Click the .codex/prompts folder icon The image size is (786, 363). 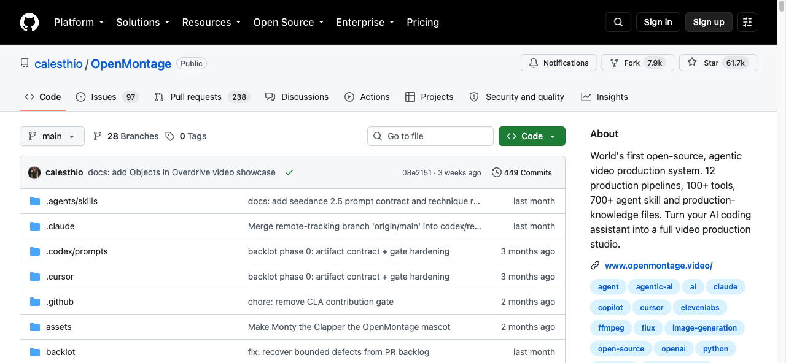coord(35,251)
